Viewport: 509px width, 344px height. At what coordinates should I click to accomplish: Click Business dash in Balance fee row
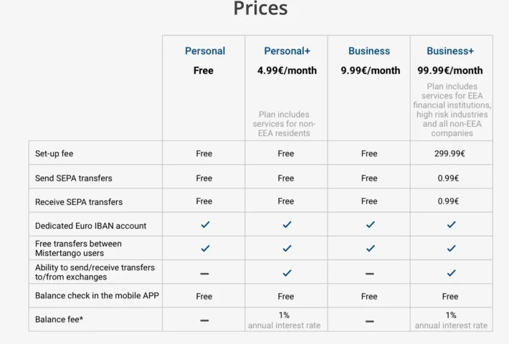(x=370, y=321)
